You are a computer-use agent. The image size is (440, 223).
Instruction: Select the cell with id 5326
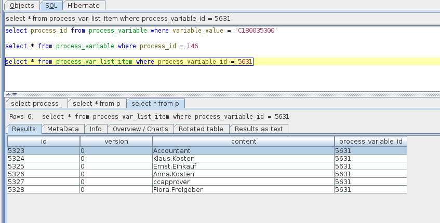coord(44,174)
